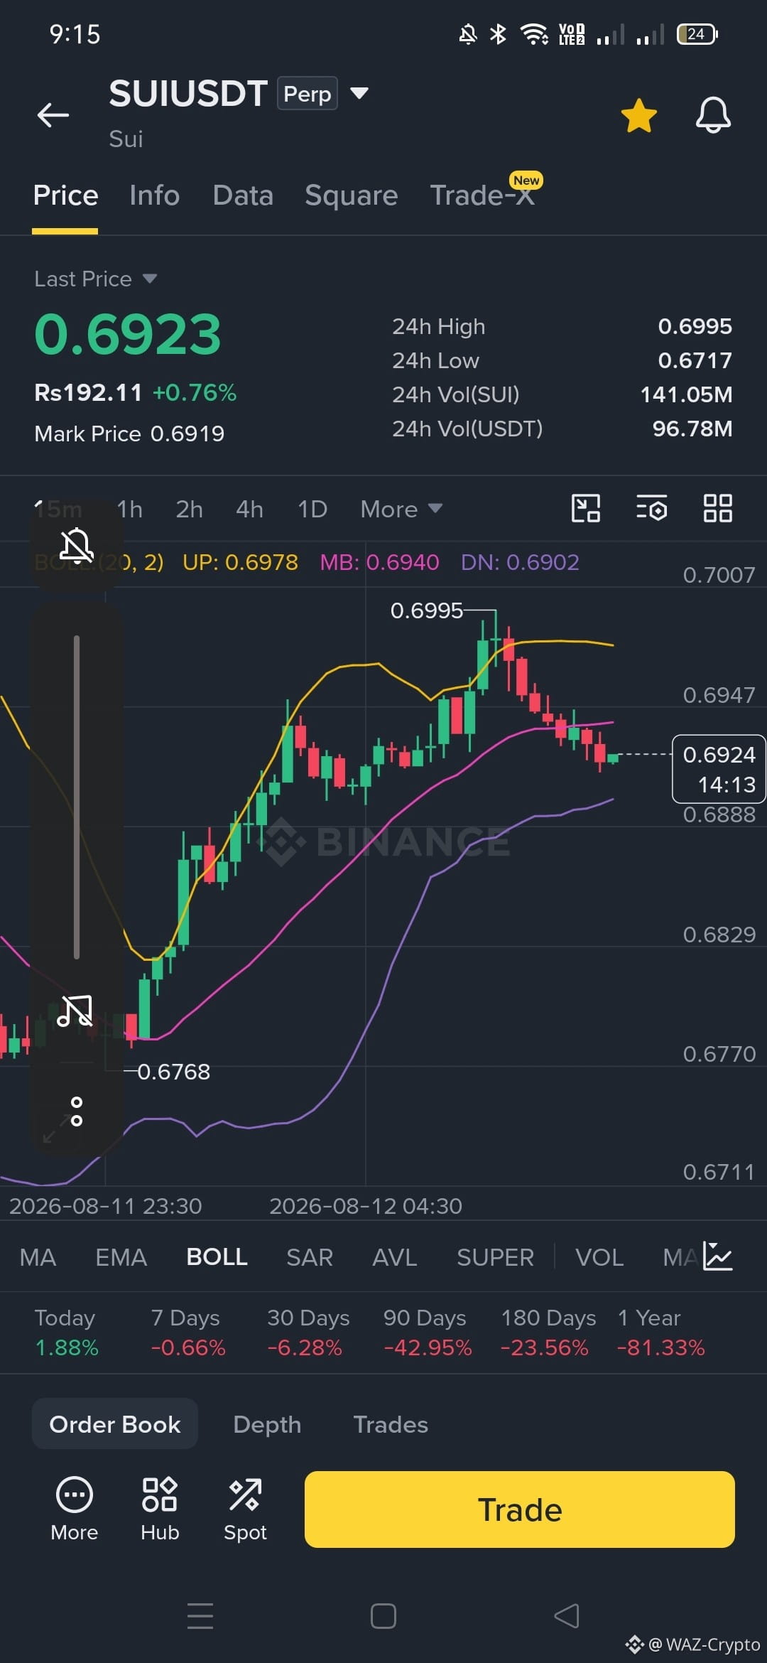Tap the back arrow icon

coord(53,114)
